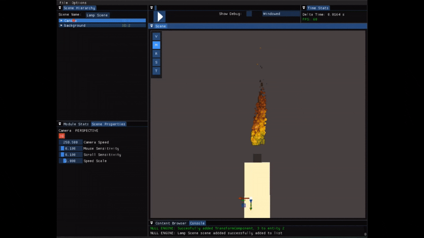
Task: Click the Delta Time readout
Action: (x=323, y=15)
